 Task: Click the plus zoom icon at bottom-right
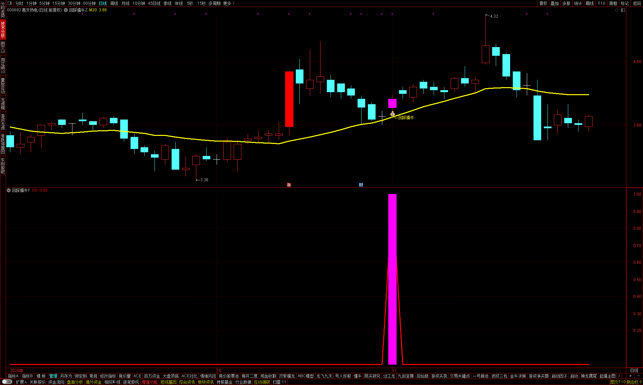pyautogui.click(x=630, y=376)
